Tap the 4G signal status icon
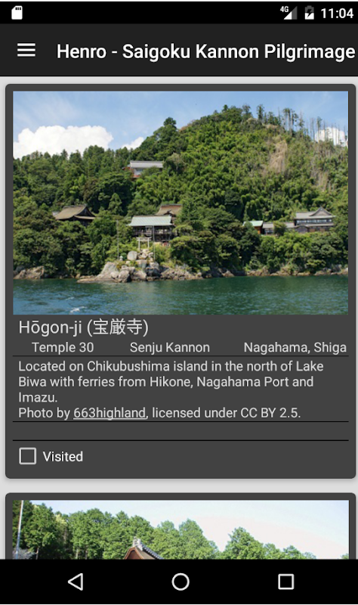 [289, 12]
